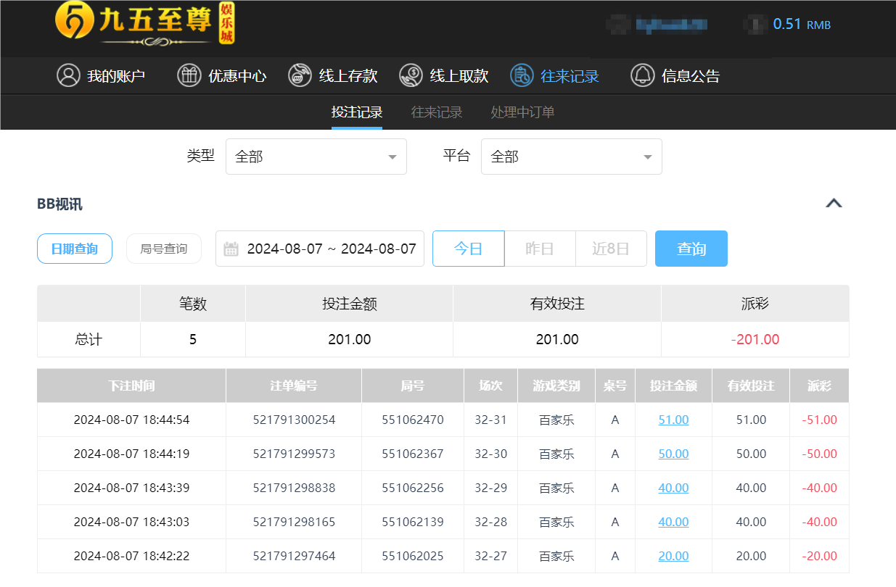Select the 线上存款 deposit icon
The image size is (896, 587).
tap(300, 75)
